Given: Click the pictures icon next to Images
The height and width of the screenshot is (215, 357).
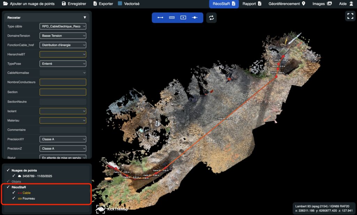Looking at the screenshot, I should coord(329,3).
